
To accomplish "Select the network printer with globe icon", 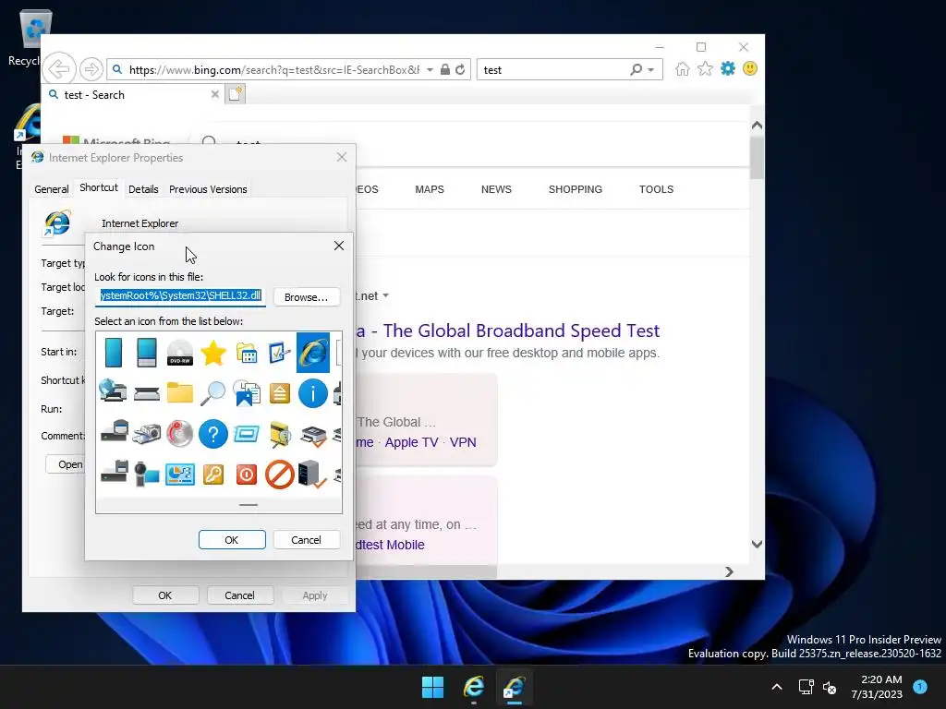I will [x=113, y=391].
